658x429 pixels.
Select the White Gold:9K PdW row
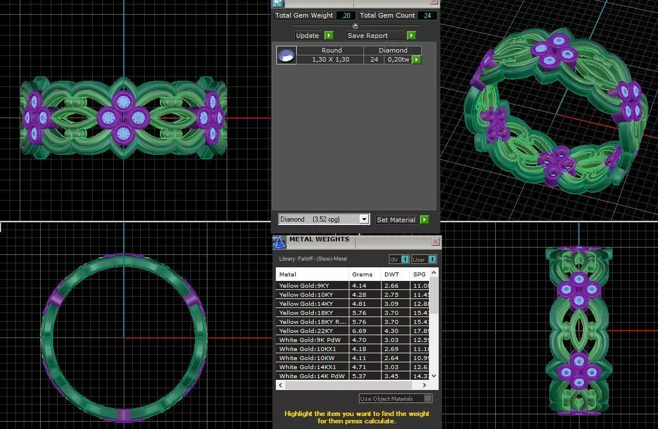pos(353,340)
